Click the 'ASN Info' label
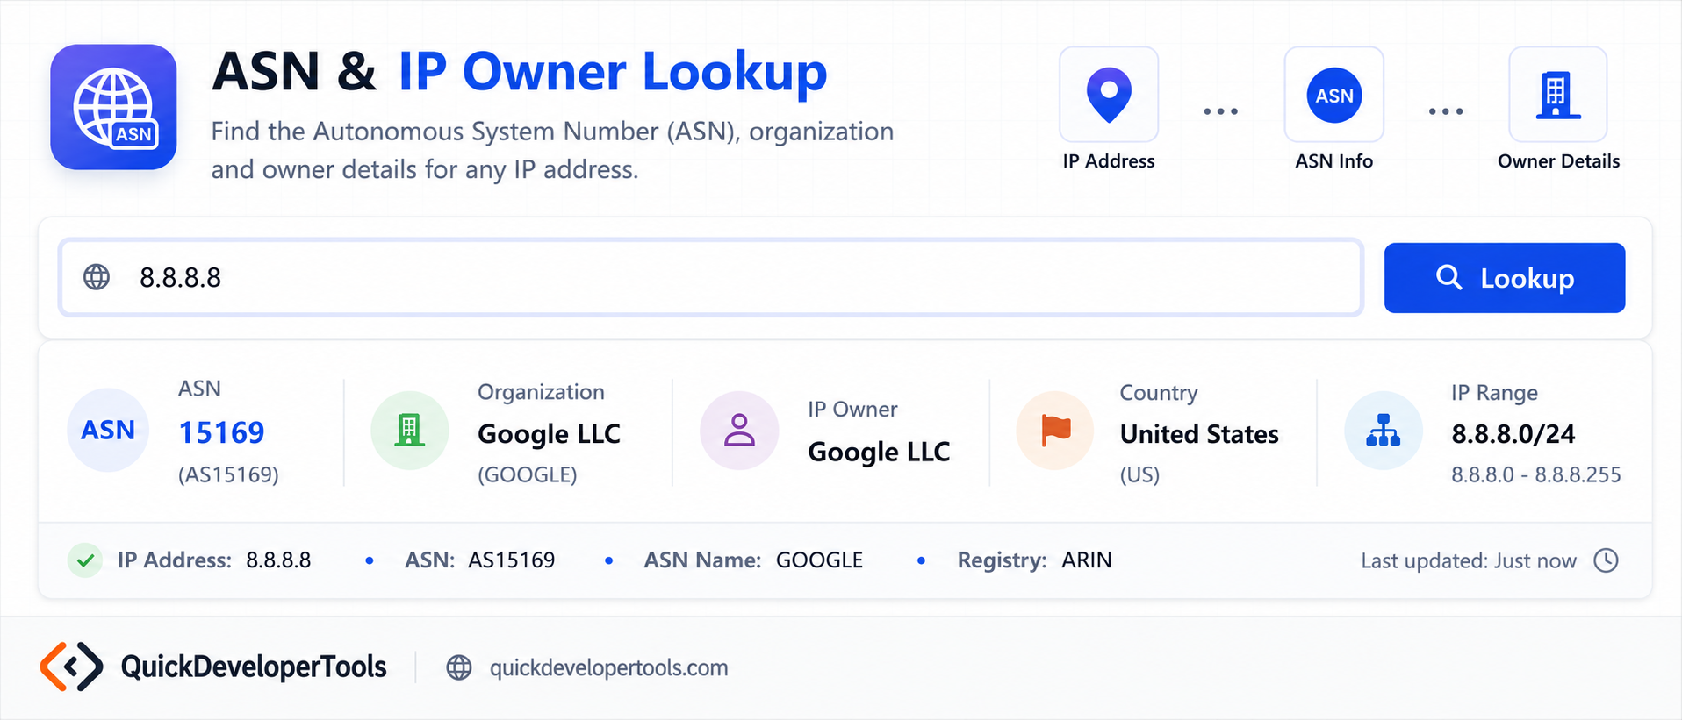 pos(1334,161)
